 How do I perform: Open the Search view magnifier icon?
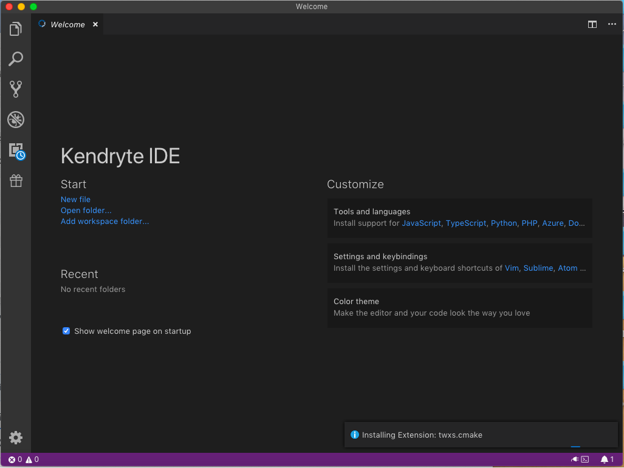16,59
